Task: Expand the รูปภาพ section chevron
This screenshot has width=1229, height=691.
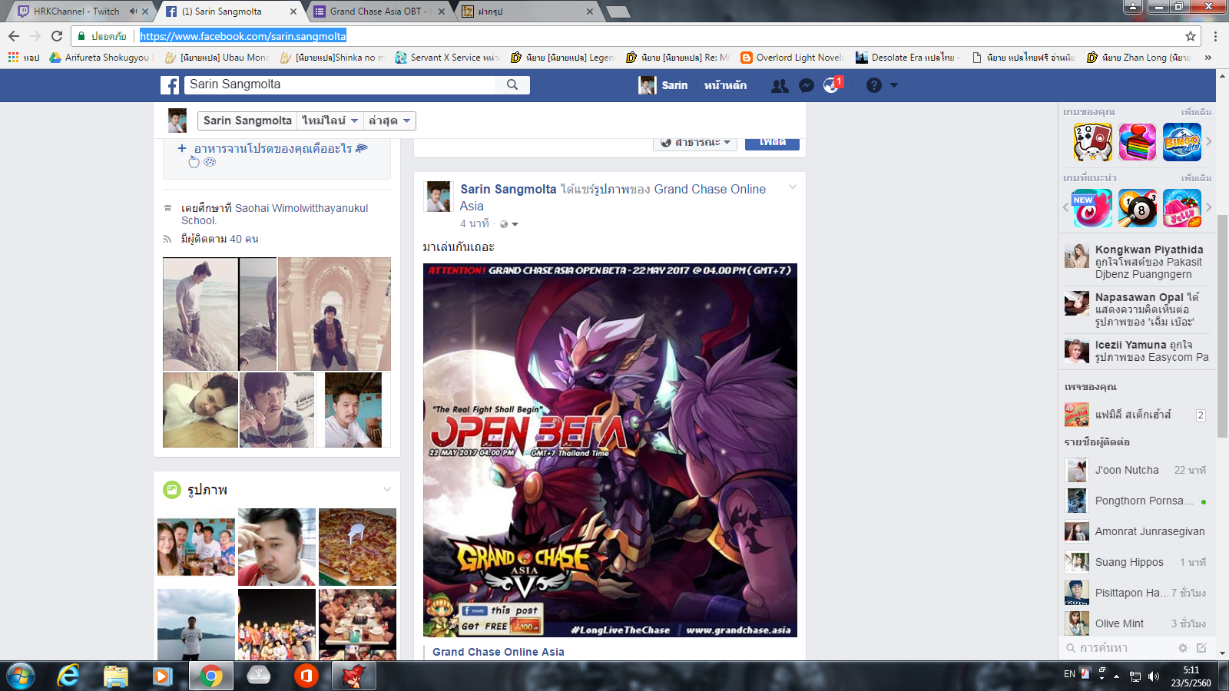Action: tap(387, 489)
